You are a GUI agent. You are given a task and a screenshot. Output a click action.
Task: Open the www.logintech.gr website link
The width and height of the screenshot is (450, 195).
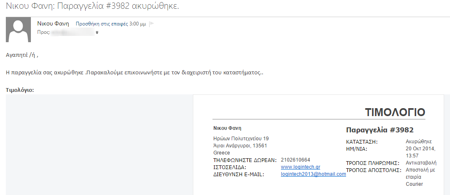coord(300,167)
